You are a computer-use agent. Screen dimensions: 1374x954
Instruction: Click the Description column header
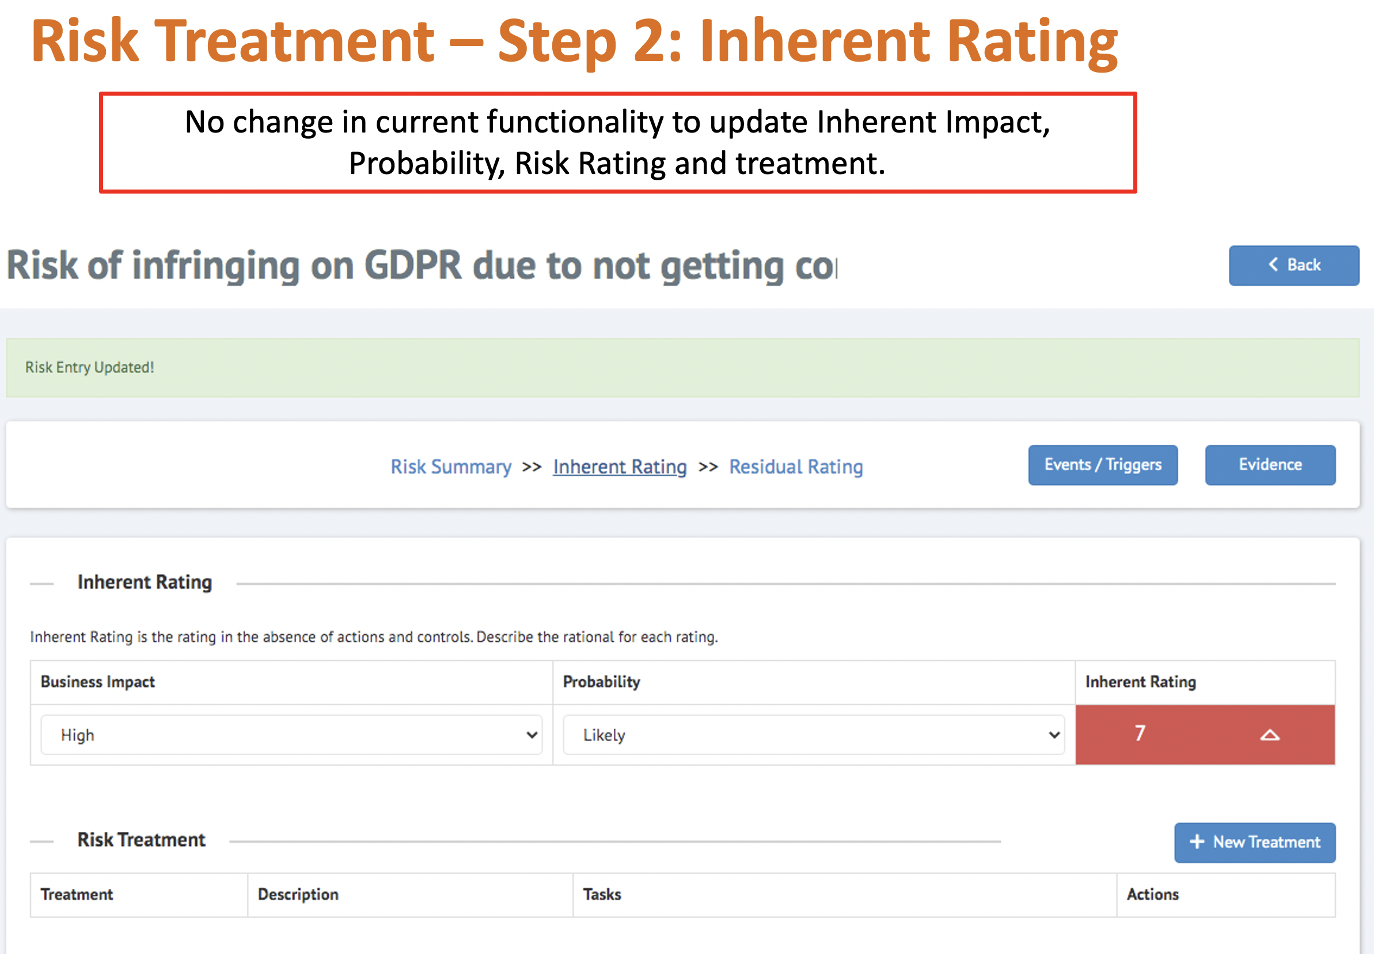[x=298, y=894]
